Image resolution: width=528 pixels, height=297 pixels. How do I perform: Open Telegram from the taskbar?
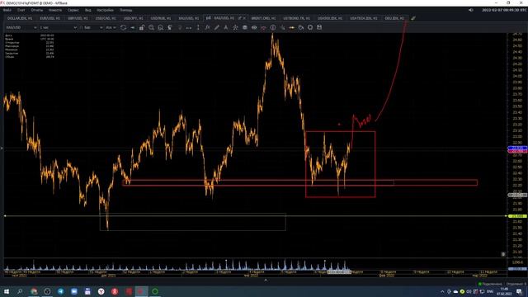(x=60, y=291)
